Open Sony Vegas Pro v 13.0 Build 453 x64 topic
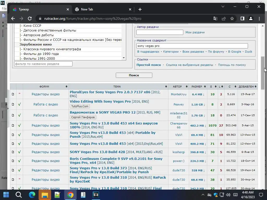Screen dimensions: 267x200 [114, 125]
